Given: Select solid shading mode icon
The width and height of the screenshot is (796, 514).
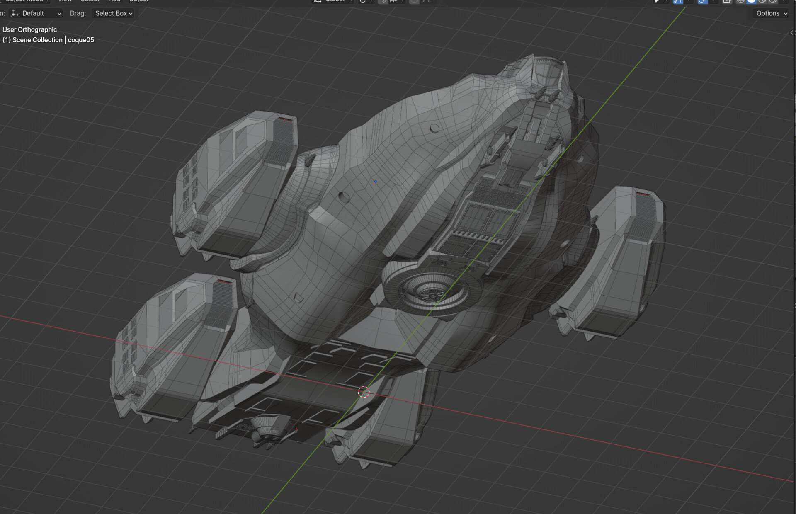Looking at the screenshot, I should (x=751, y=1).
